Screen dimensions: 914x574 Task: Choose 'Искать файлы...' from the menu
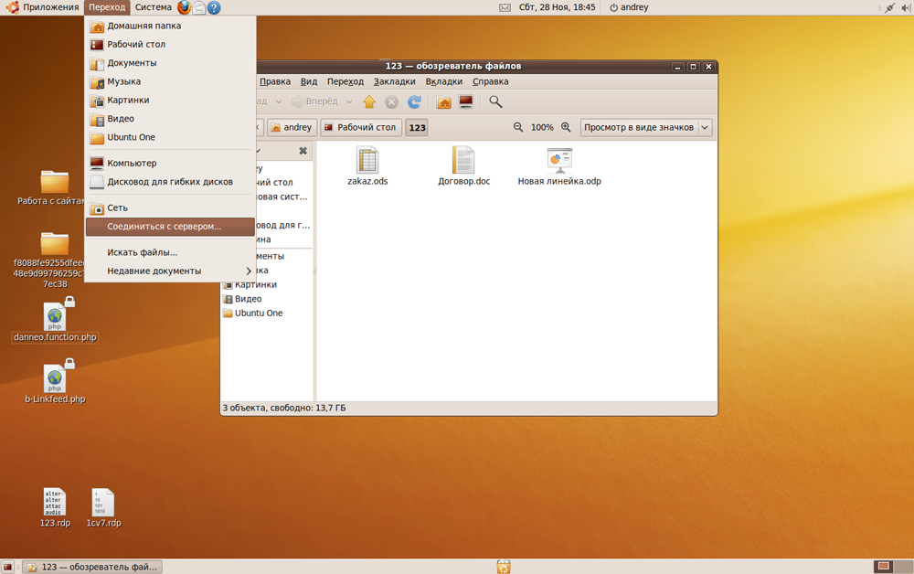[142, 252]
